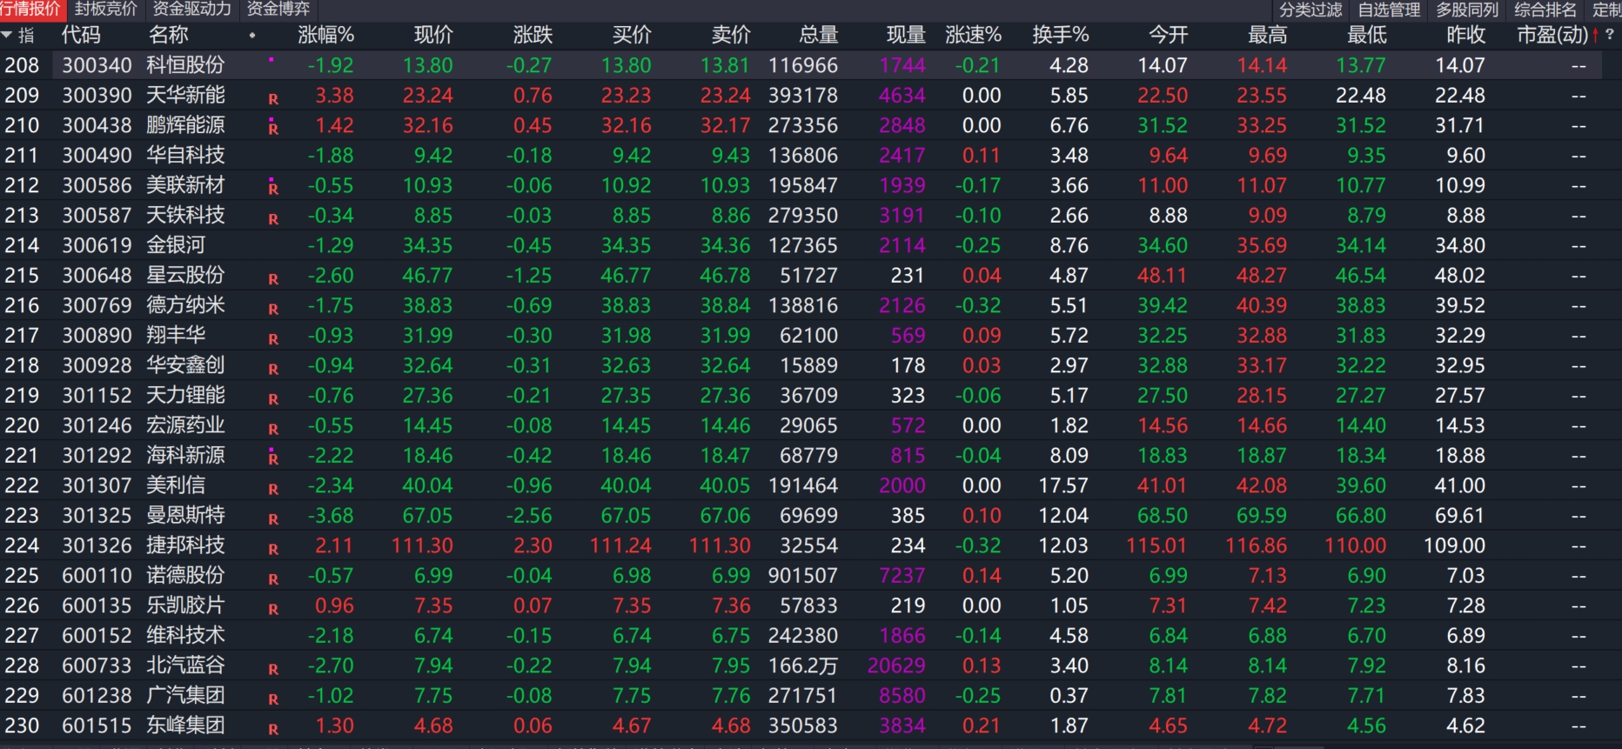Click the R marker in the 天铁科技 row
The image size is (1622, 749).
pos(273,219)
